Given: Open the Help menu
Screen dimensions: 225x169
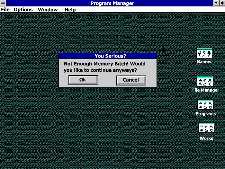Looking at the screenshot, I should [70, 10].
